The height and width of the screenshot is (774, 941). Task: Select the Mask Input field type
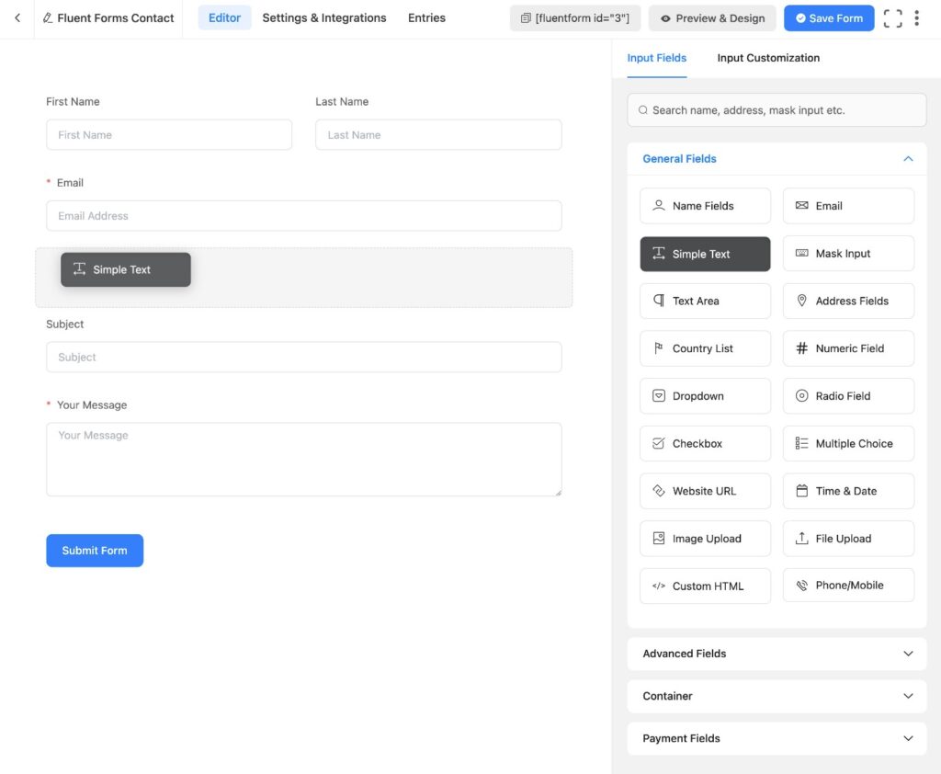point(846,253)
